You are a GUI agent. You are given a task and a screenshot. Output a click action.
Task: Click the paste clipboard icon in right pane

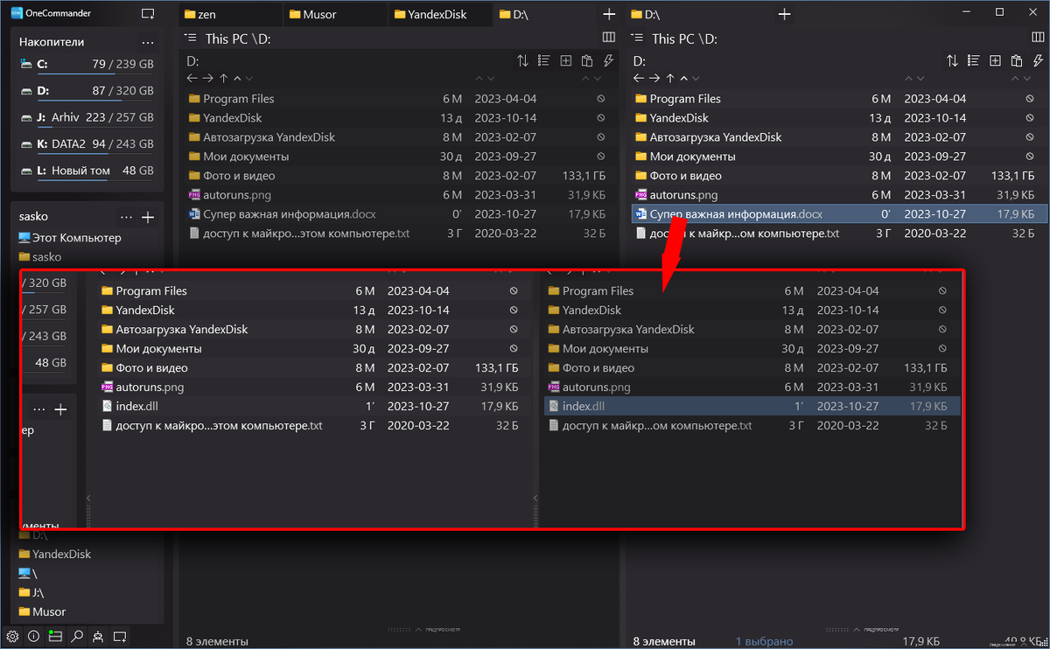pyautogui.click(x=1017, y=60)
